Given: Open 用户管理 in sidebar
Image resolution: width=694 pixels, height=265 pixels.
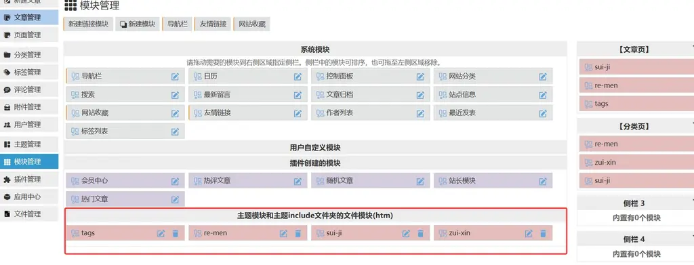Looking at the screenshot, I should [29, 124].
